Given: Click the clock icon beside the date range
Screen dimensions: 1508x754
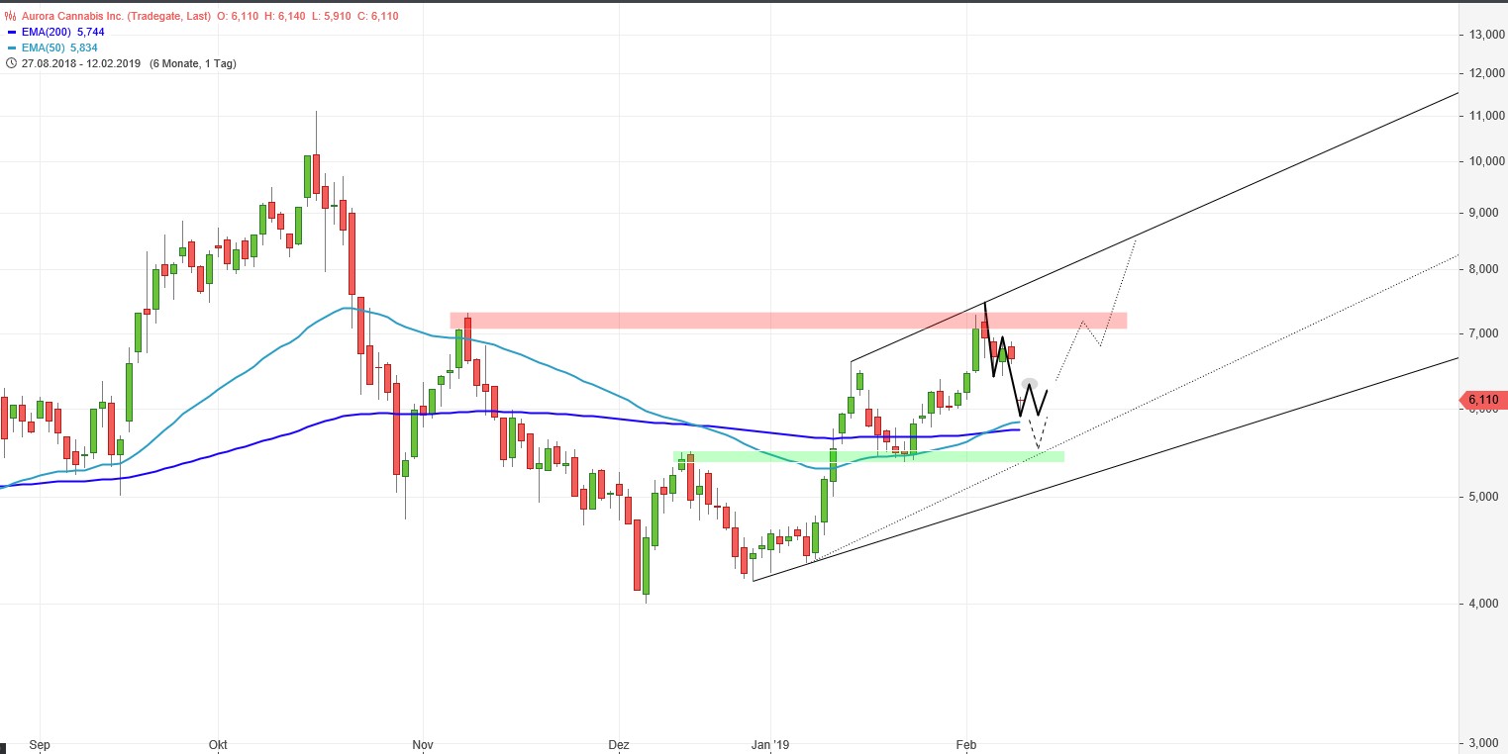Looking at the screenshot, I should [12, 63].
